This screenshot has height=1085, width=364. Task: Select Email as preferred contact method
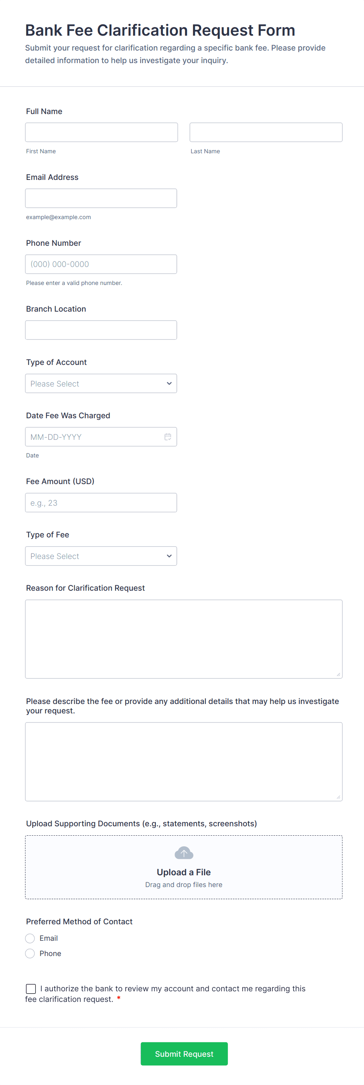pyautogui.click(x=30, y=938)
